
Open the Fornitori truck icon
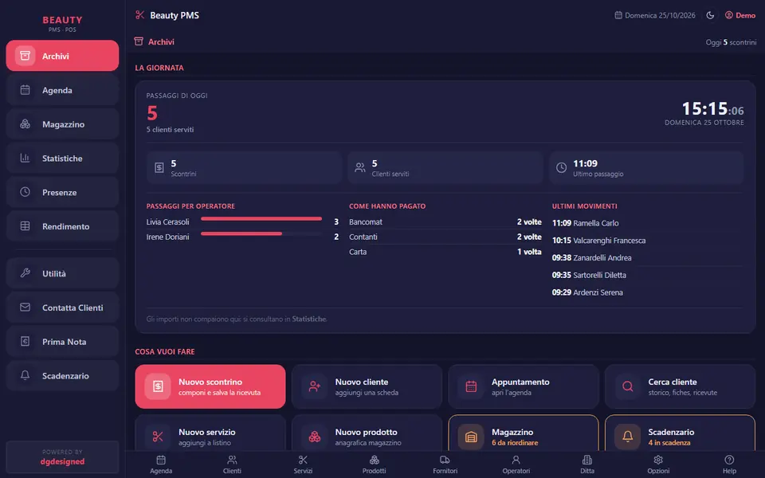445,460
